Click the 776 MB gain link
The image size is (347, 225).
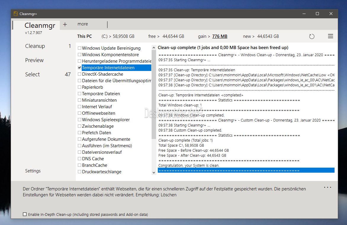click(x=220, y=36)
